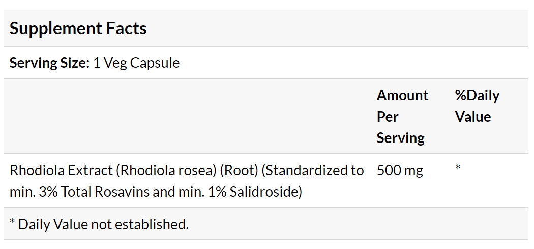Click the %Daily Value column header
534x249 pixels.
coord(477,106)
